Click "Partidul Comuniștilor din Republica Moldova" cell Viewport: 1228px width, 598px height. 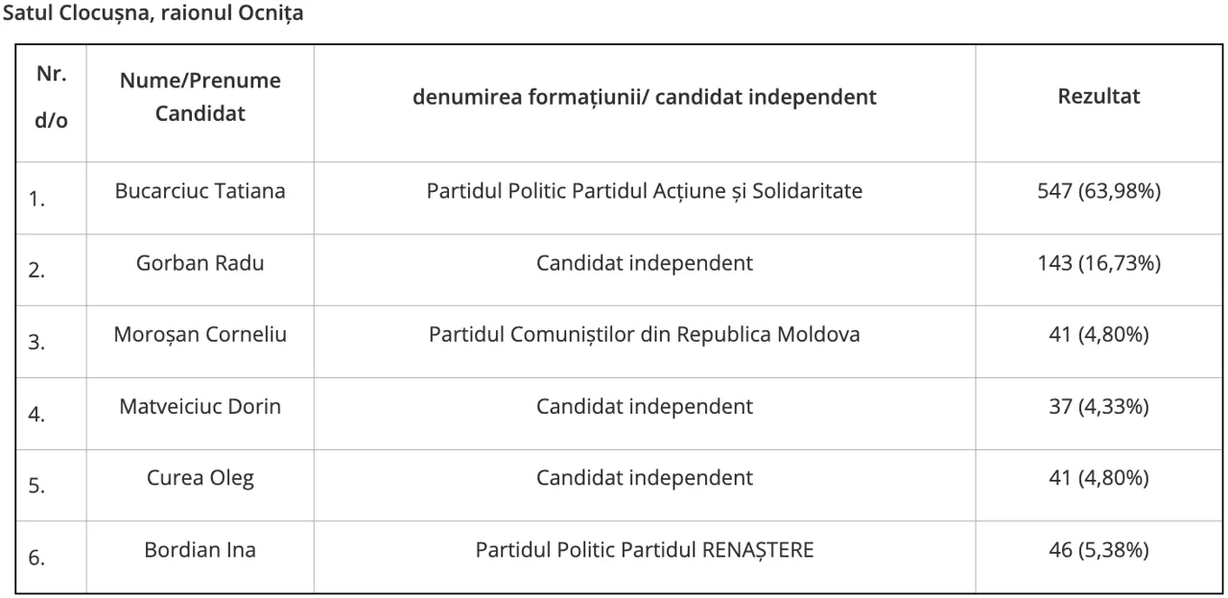[644, 335]
